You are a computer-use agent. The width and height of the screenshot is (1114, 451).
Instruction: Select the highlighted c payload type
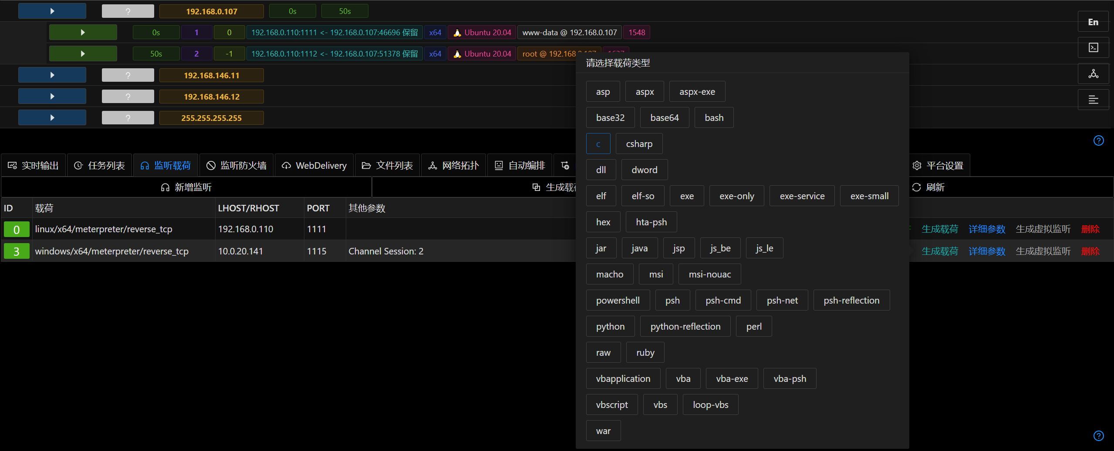[x=598, y=144]
